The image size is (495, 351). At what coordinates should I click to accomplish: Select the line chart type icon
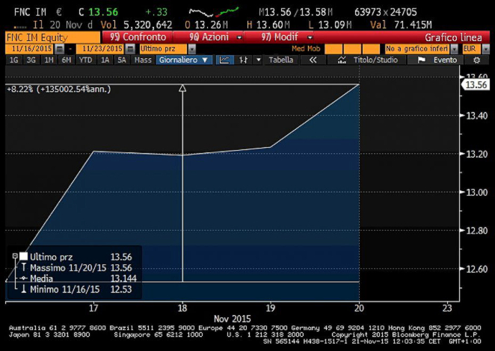point(225,60)
